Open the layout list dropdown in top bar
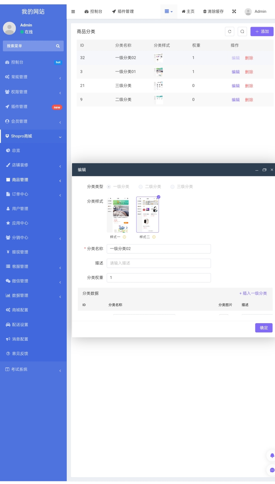275x484 pixels. [169, 11]
